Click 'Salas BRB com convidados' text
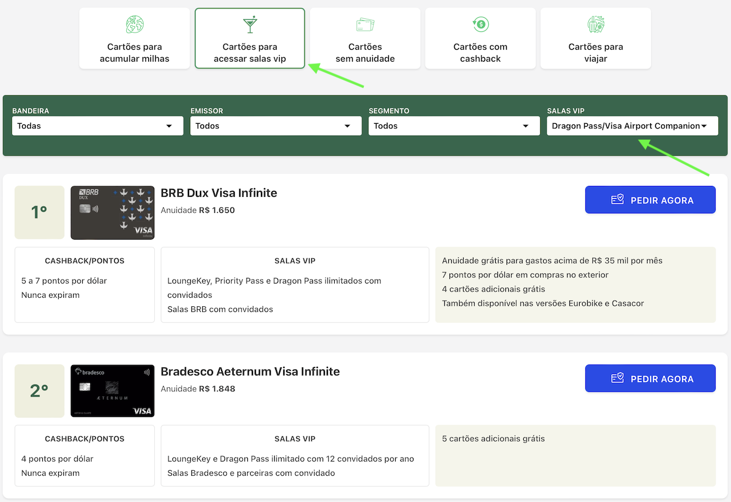Screen dimensions: 731x502 220,309
